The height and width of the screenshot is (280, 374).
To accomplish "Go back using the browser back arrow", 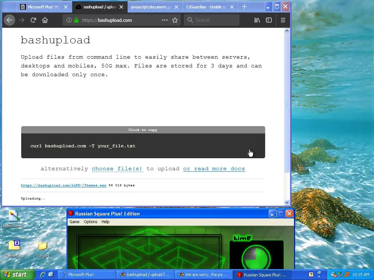I will point(9,20).
